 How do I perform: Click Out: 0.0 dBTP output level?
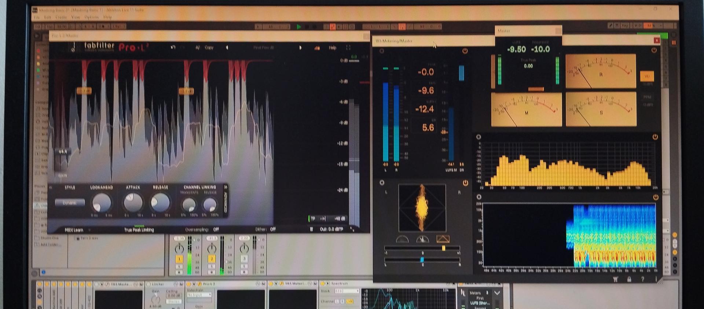(x=331, y=229)
